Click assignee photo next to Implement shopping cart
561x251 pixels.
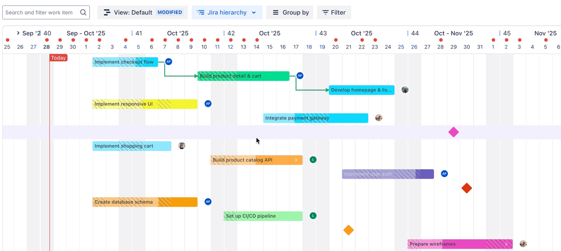click(182, 146)
